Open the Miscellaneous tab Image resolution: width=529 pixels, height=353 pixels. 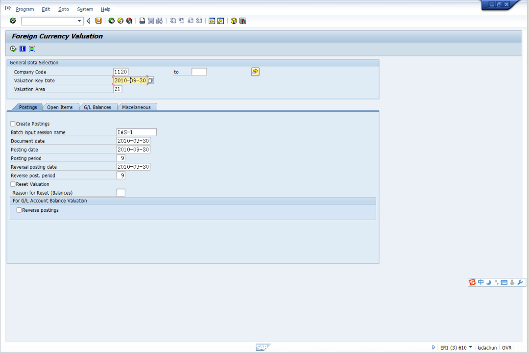[137, 107]
